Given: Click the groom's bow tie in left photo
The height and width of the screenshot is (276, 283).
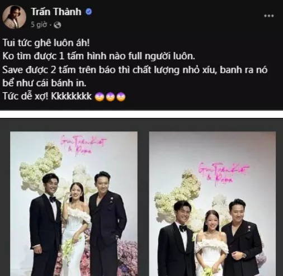Looking at the screenshot, I should [x=53, y=199].
